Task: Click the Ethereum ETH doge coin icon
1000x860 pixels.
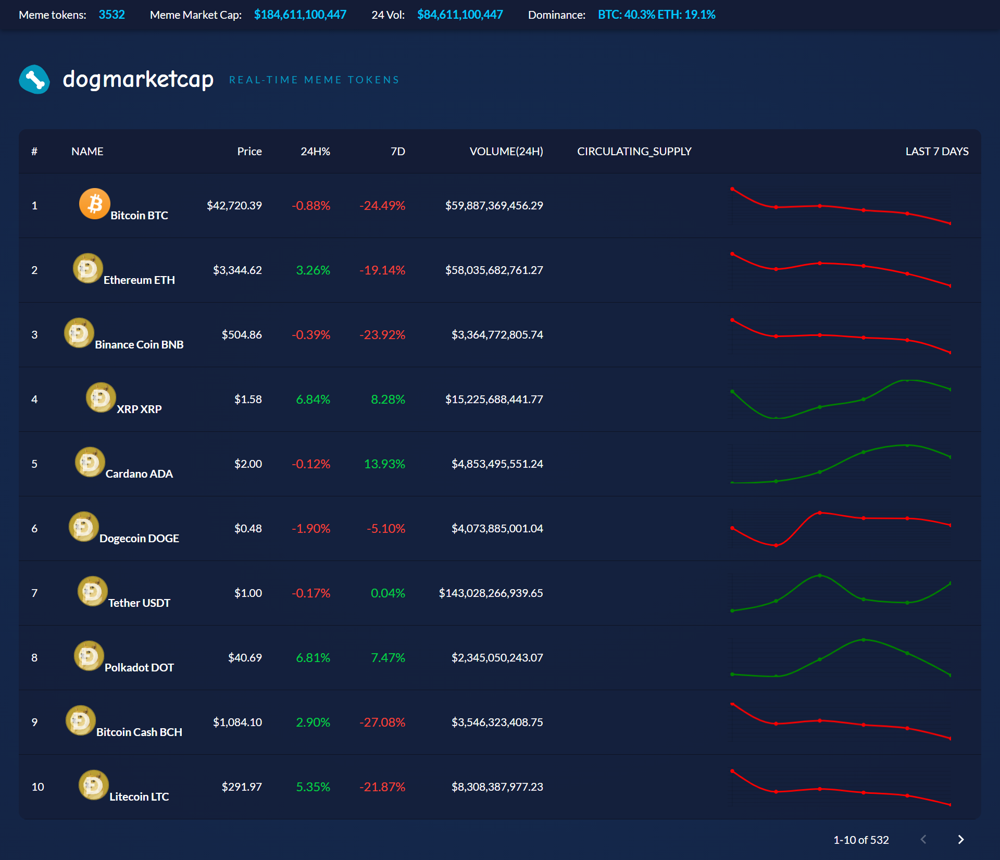Action: pos(87,268)
